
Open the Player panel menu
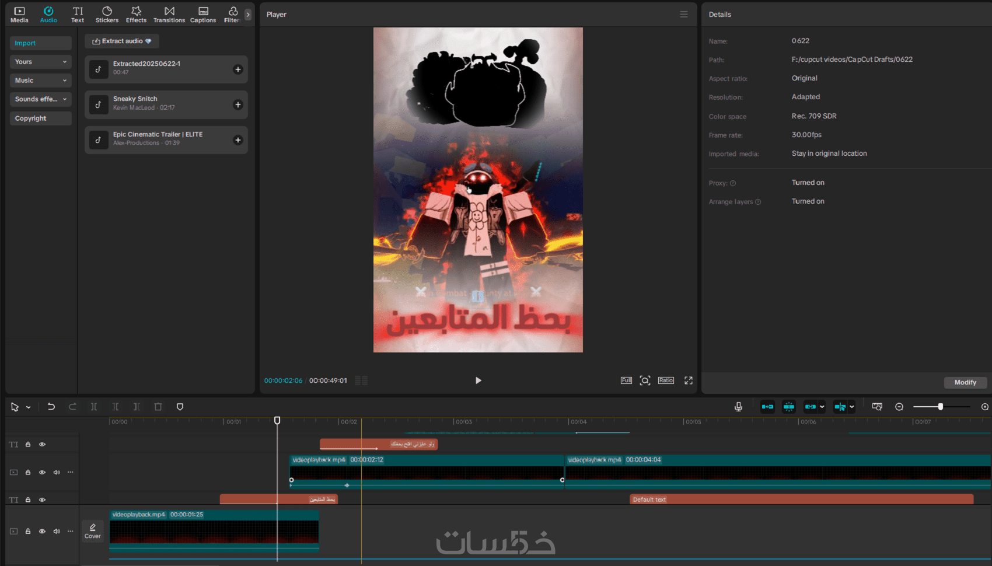(x=684, y=15)
